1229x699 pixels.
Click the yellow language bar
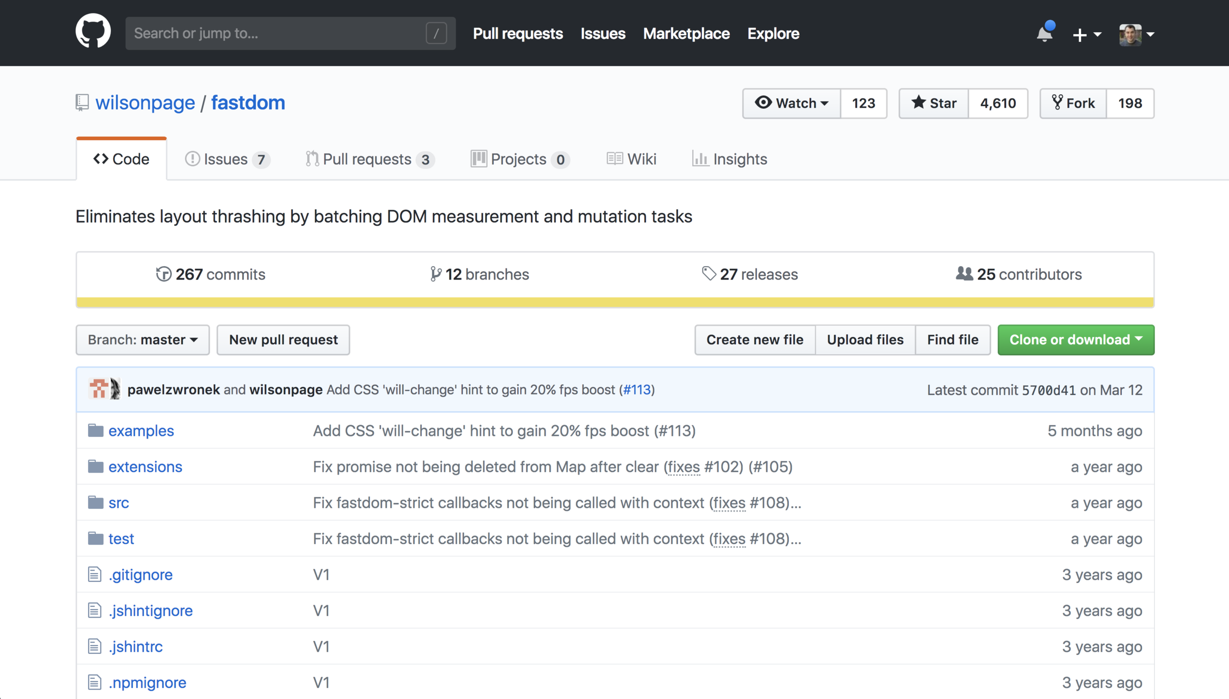(x=615, y=302)
